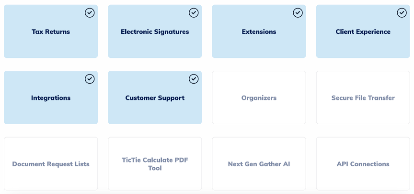Deselect the Tax Returns card
Image resolution: width=414 pixels, height=194 pixels.
pyautogui.click(x=51, y=32)
